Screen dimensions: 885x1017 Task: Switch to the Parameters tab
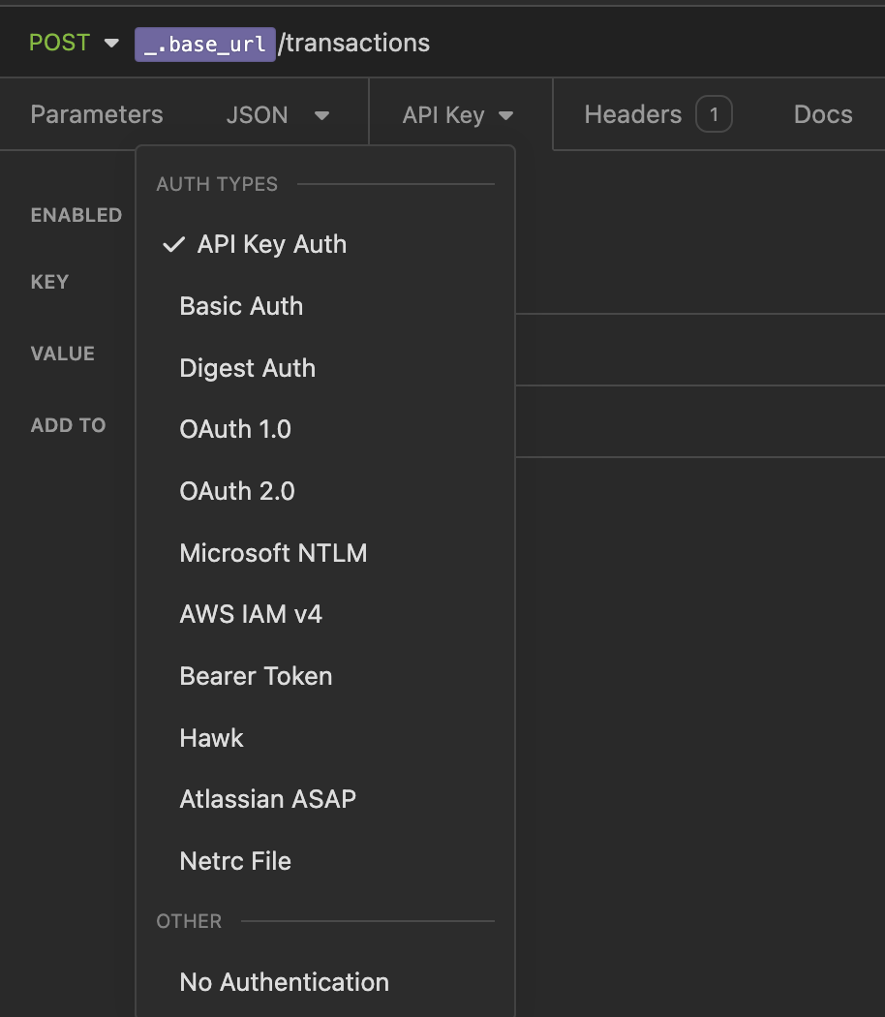click(x=97, y=114)
